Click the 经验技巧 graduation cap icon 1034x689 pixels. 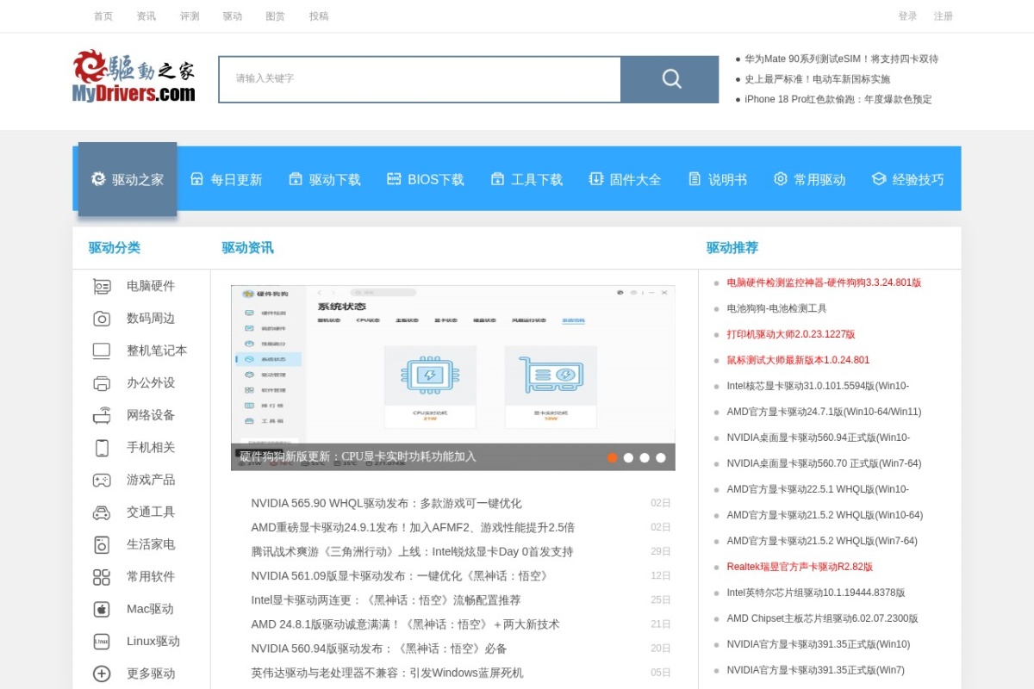879,179
